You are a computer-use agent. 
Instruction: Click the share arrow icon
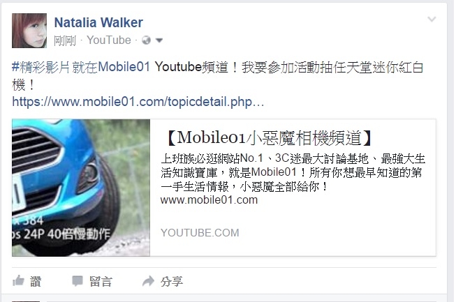(x=148, y=281)
